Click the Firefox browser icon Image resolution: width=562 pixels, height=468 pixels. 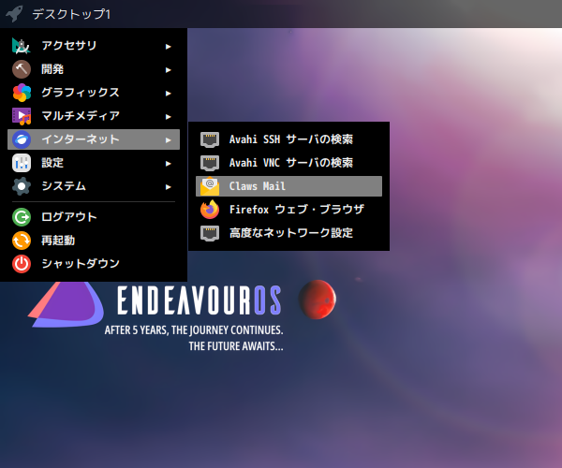pos(210,210)
